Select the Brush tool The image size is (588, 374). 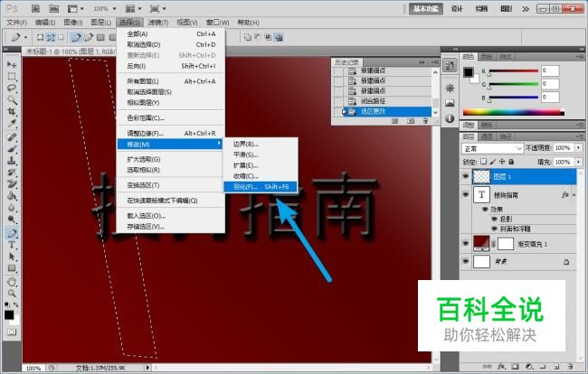click(x=12, y=149)
